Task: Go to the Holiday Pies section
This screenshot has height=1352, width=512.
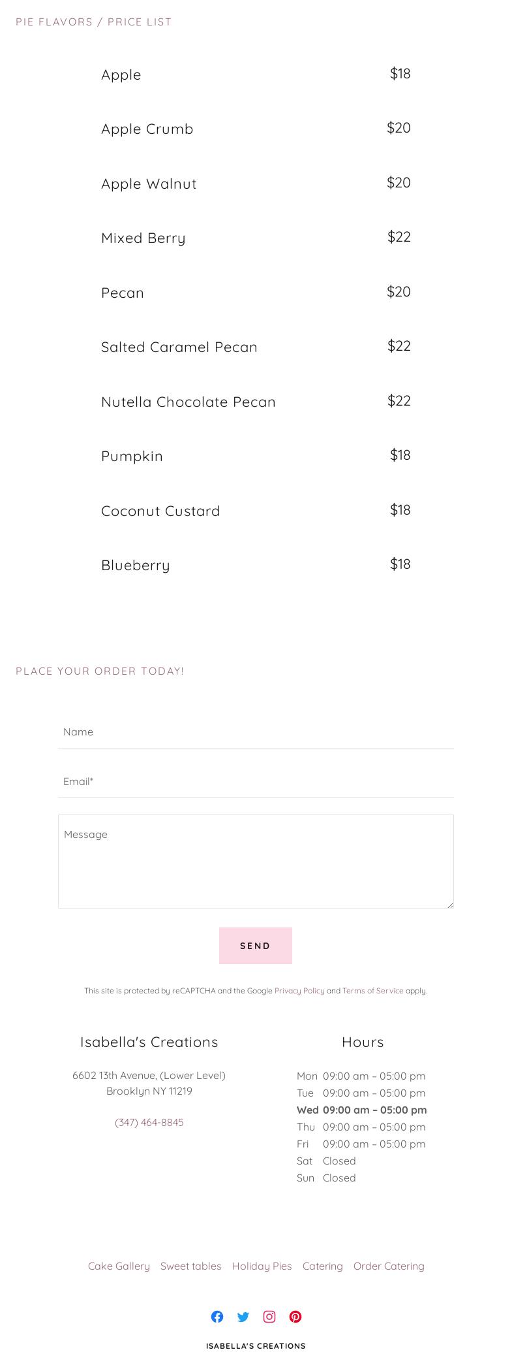Action: pyautogui.click(x=262, y=1266)
